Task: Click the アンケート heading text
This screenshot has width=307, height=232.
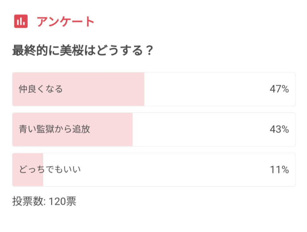Action: coord(66,21)
